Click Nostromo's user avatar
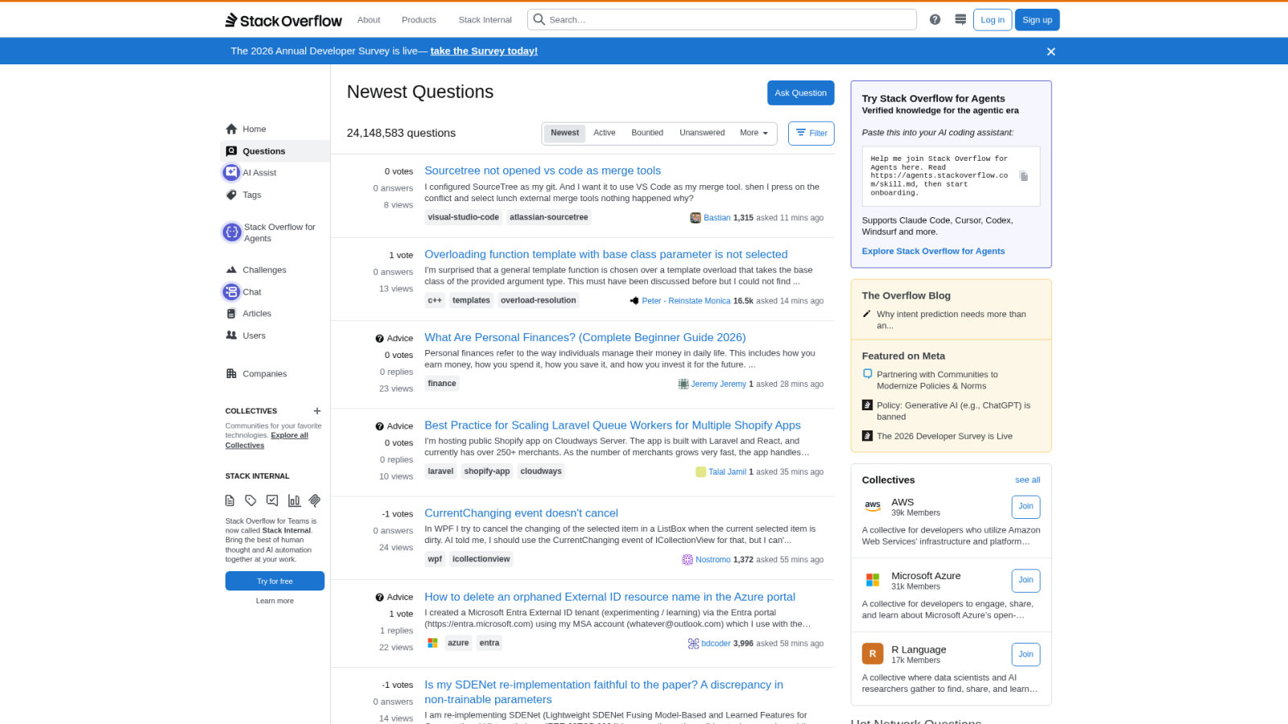 point(687,560)
